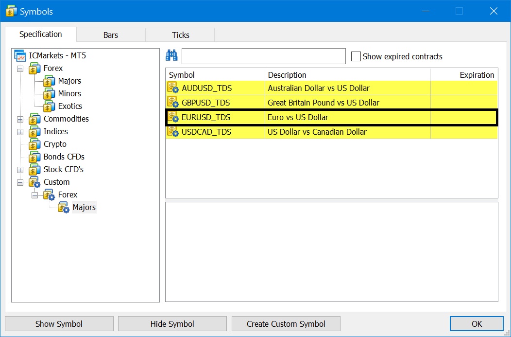Screen dimensions: 511x337
Task: Collapse the Custom tree node
Action: (x=20, y=183)
